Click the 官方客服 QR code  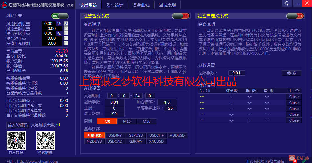[16, 140]
